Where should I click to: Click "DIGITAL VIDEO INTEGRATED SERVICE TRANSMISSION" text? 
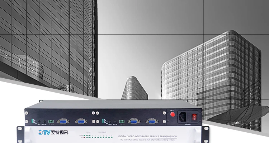(x=147, y=137)
